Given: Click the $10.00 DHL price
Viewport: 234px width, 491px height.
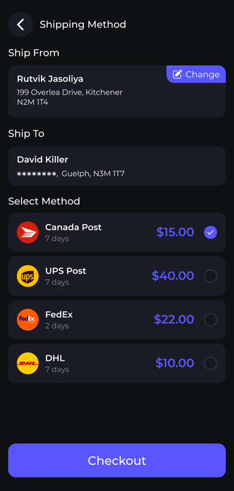Looking at the screenshot, I should (175, 363).
